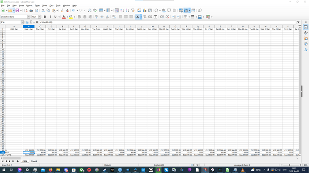
Task: Click Increase Indent icon
Action: pyautogui.click(x=174, y=17)
